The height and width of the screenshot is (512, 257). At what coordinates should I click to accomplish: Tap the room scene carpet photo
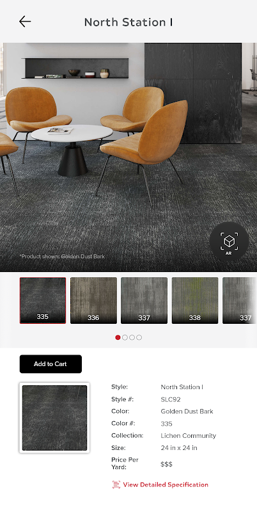tap(128, 157)
